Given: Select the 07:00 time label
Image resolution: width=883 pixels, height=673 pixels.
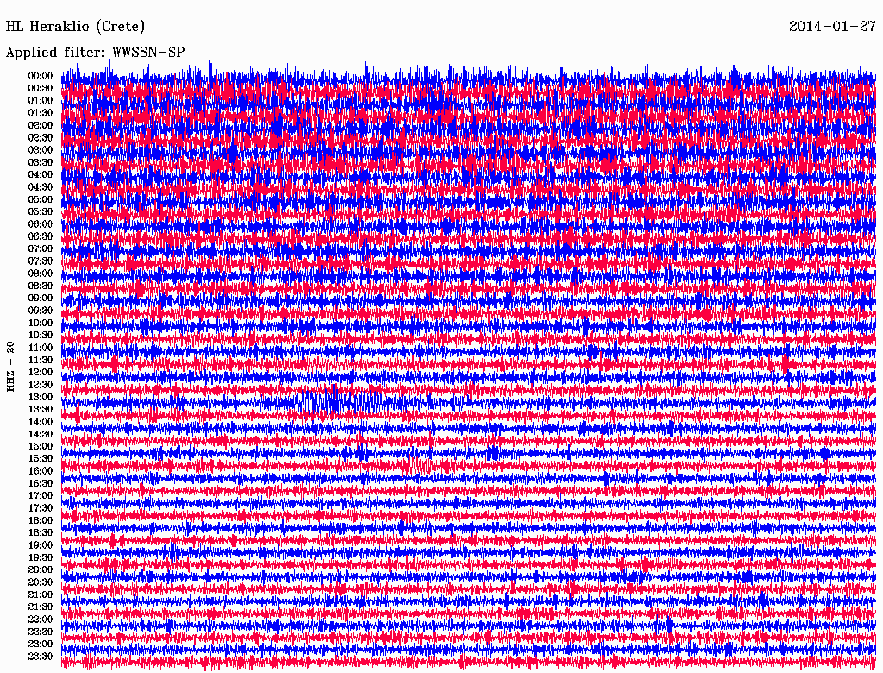Looking at the screenshot, I should coord(41,248).
